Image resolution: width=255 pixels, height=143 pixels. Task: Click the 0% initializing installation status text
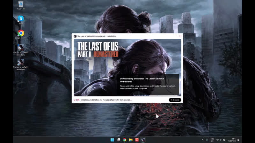pyautogui.click(x=104, y=100)
